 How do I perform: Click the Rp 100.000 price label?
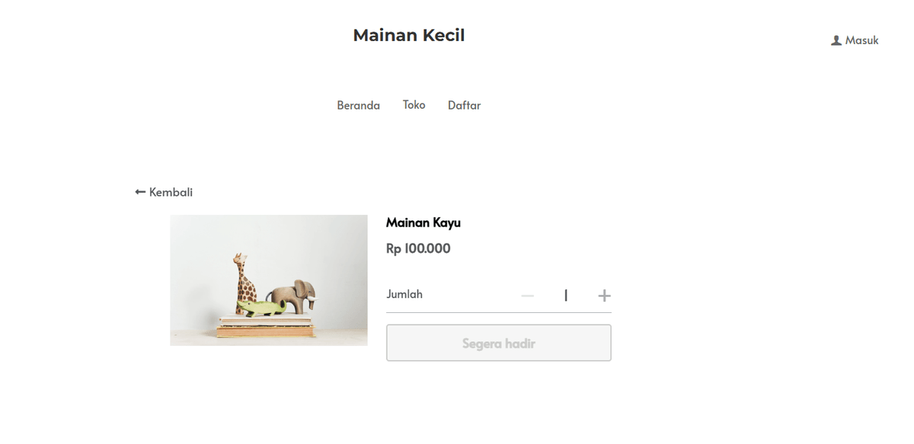pyautogui.click(x=418, y=248)
